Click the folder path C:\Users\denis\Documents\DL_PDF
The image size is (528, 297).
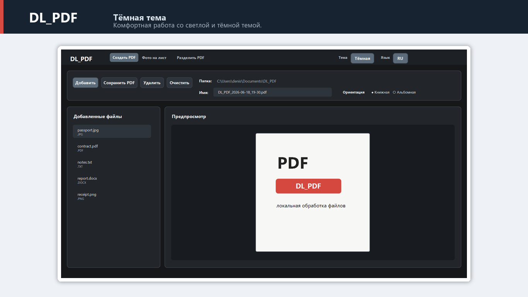click(x=247, y=81)
